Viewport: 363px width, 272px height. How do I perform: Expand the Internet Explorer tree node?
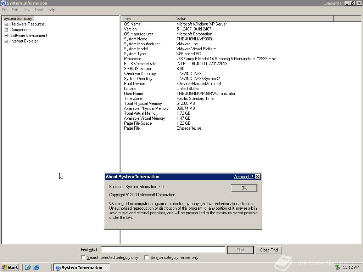[6, 41]
